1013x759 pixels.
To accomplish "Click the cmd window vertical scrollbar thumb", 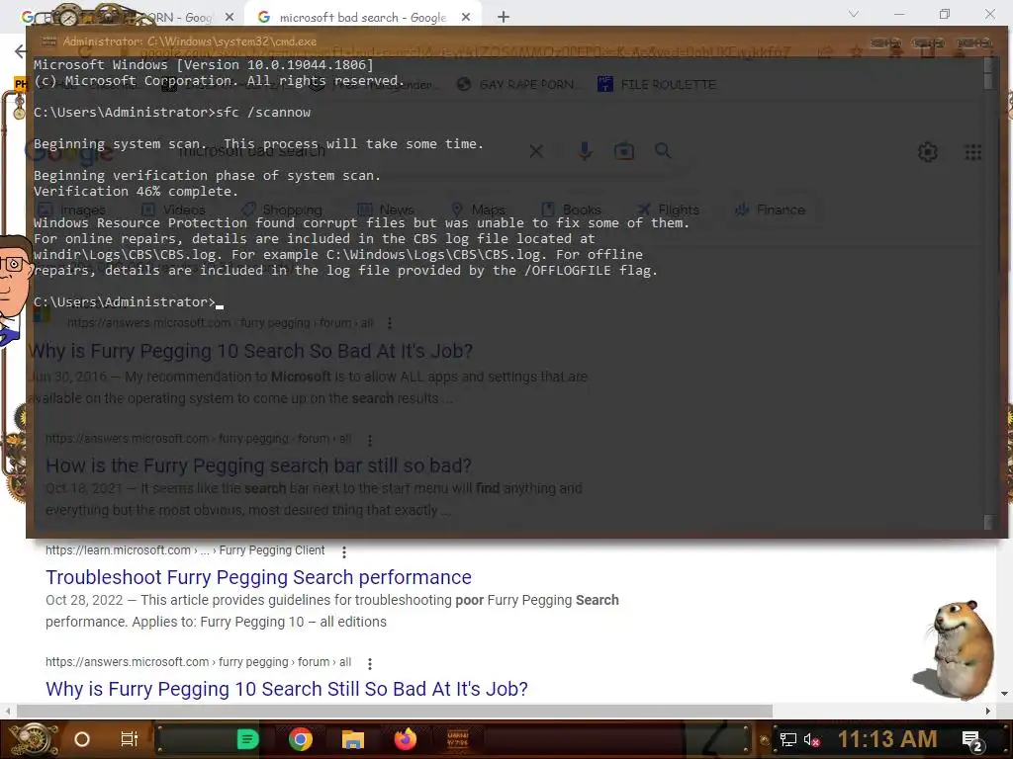I will pyautogui.click(x=988, y=80).
